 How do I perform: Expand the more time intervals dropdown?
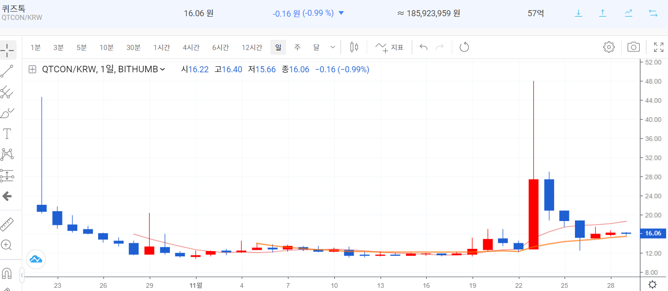click(x=333, y=47)
